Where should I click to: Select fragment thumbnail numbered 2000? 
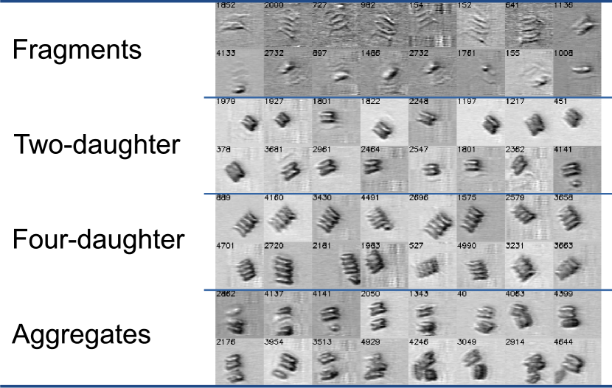tap(288, 25)
